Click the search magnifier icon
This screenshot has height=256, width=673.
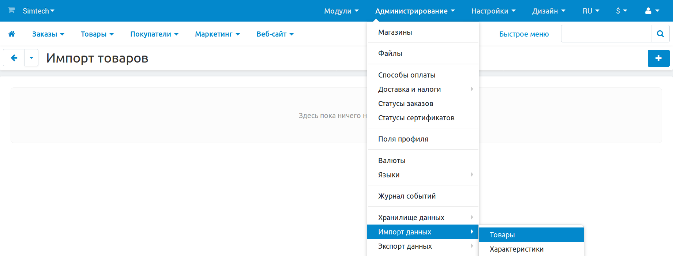tap(660, 34)
